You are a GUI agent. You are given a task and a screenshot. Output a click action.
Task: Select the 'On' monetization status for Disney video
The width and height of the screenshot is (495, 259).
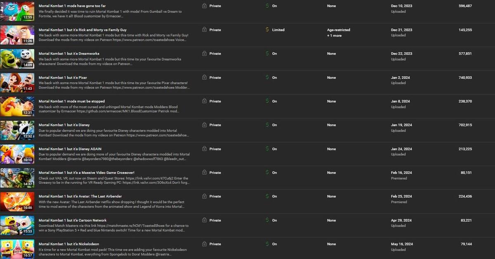point(274,125)
